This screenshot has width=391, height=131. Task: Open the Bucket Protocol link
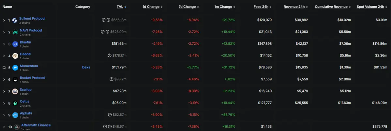click(32, 78)
